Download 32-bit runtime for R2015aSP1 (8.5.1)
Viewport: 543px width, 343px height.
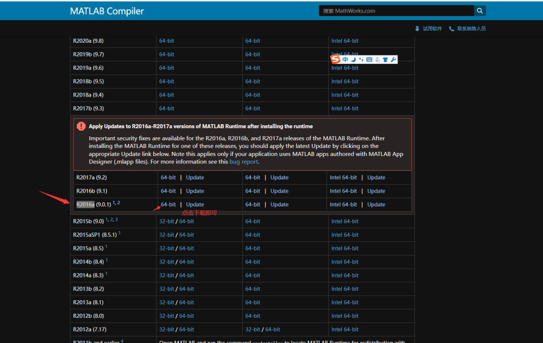166,235
